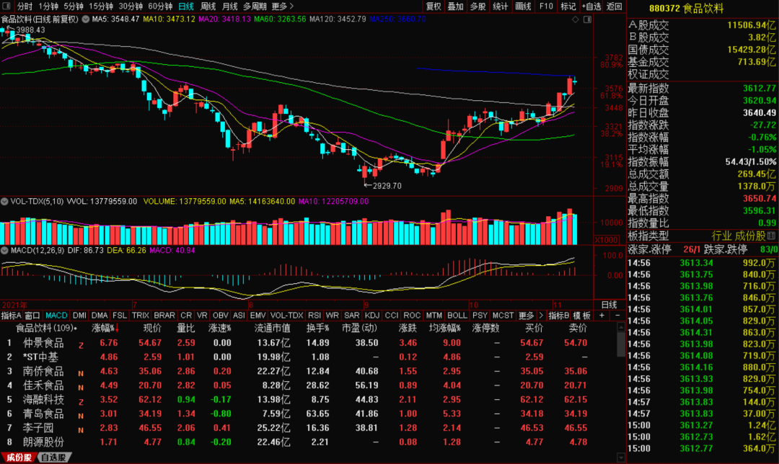Viewport: 779px width, 464px height.
Task: Click the panel layout icon at top-left
Action: [6, 6]
